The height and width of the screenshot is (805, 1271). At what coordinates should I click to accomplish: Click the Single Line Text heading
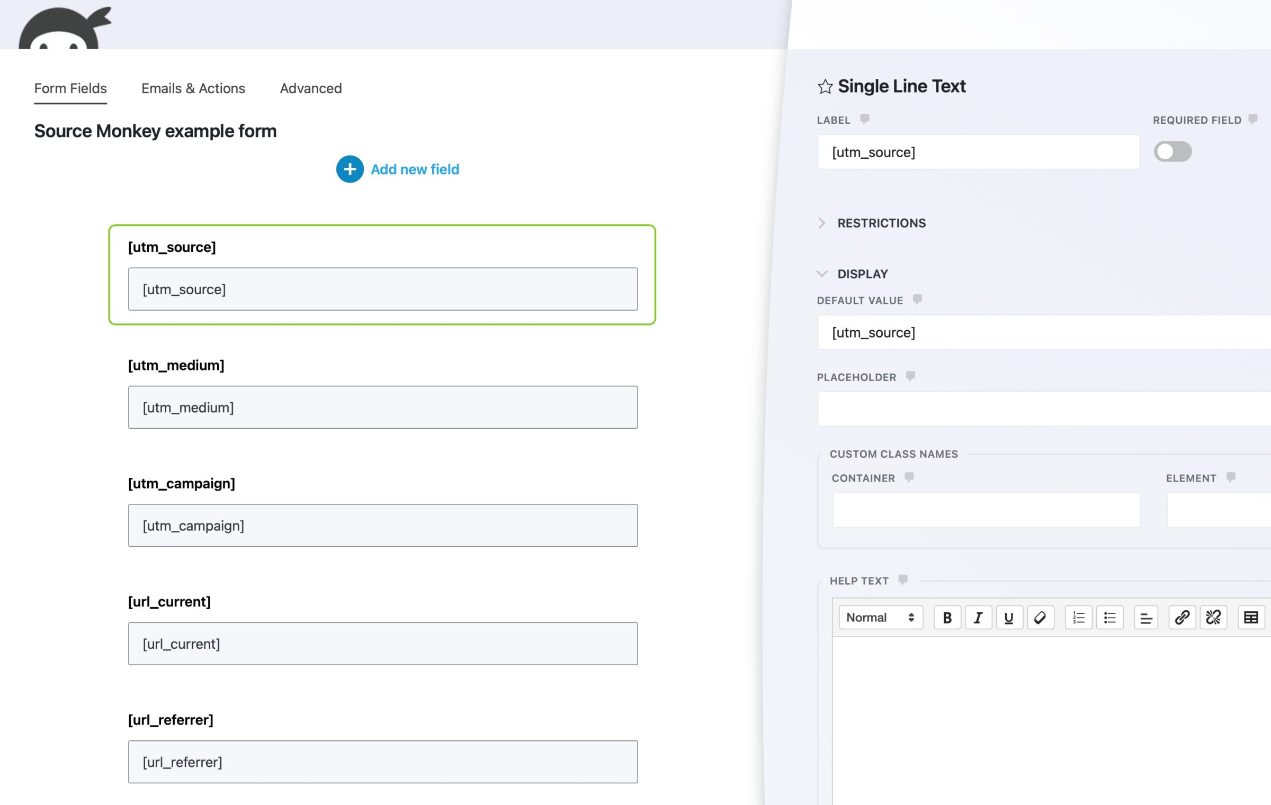click(901, 86)
